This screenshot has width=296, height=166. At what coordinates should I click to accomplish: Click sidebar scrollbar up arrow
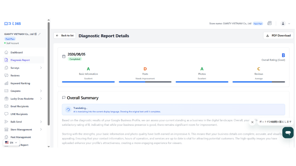(x=49, y=20)
